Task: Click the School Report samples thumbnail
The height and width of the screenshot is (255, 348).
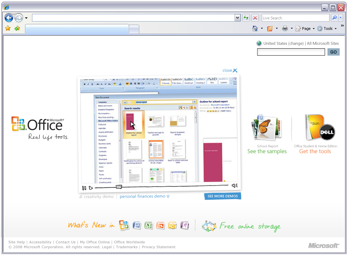Action: click(x=267, y=127)
